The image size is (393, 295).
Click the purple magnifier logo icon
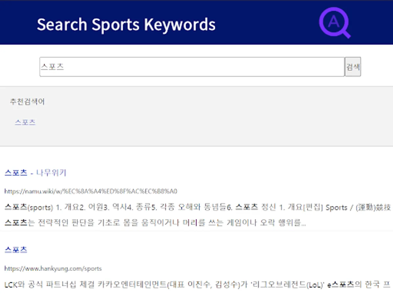coord(335,23)
